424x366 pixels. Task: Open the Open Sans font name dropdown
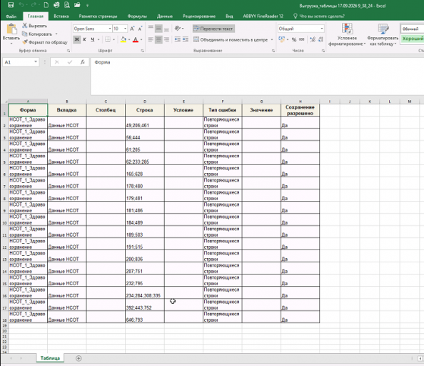[x=110, y=29]
